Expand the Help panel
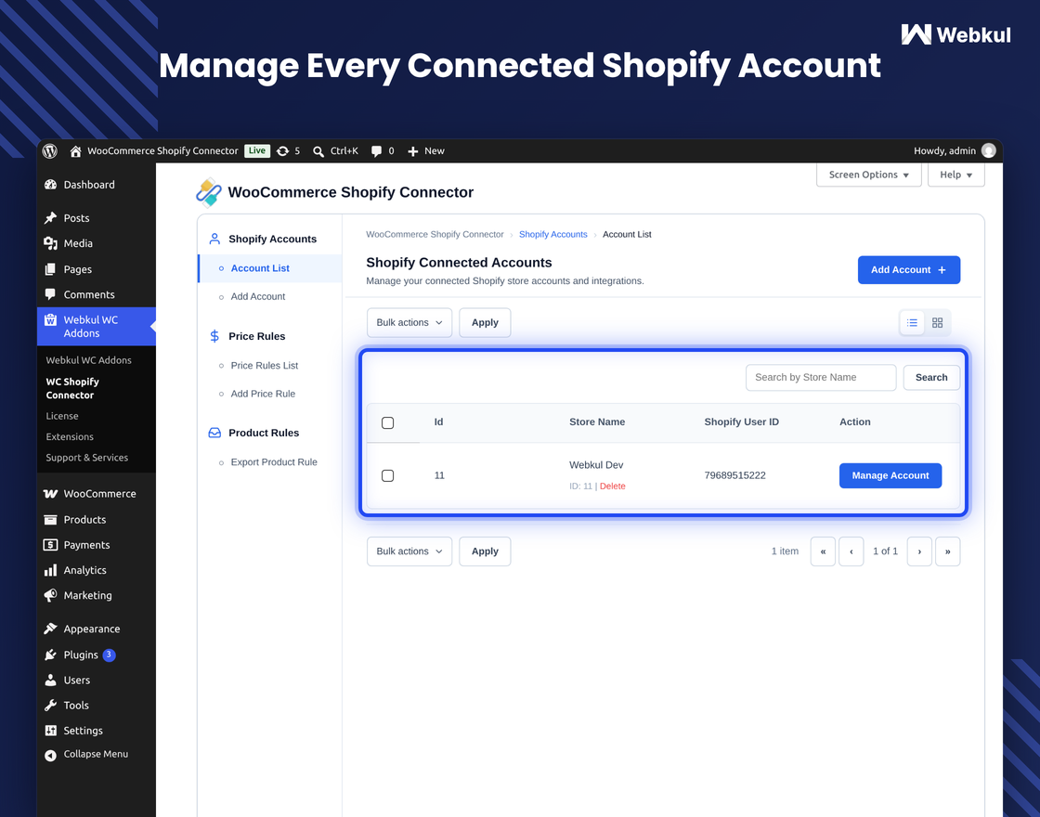The image size is (1040, 817). coord(955,175)
